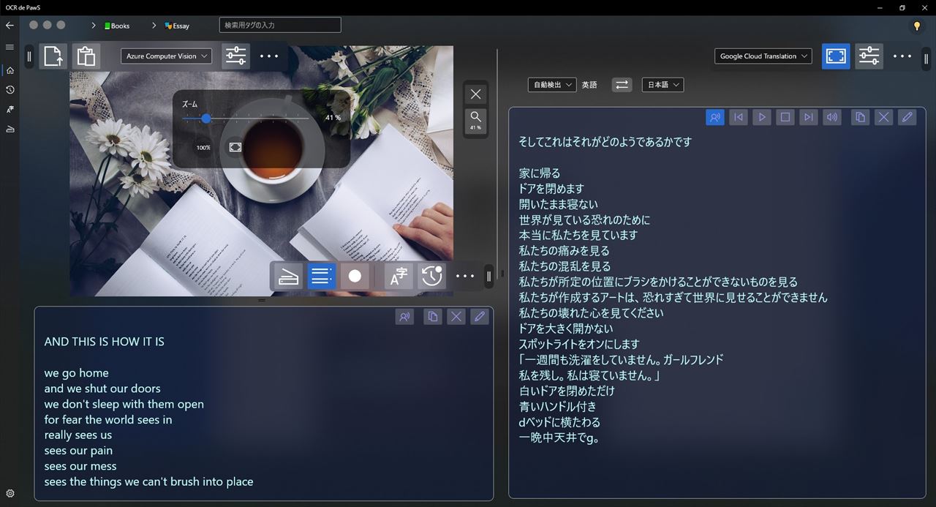Open OCR settings sliders icon
Viewport: 936px width, 507px height.
pos(235,56)
